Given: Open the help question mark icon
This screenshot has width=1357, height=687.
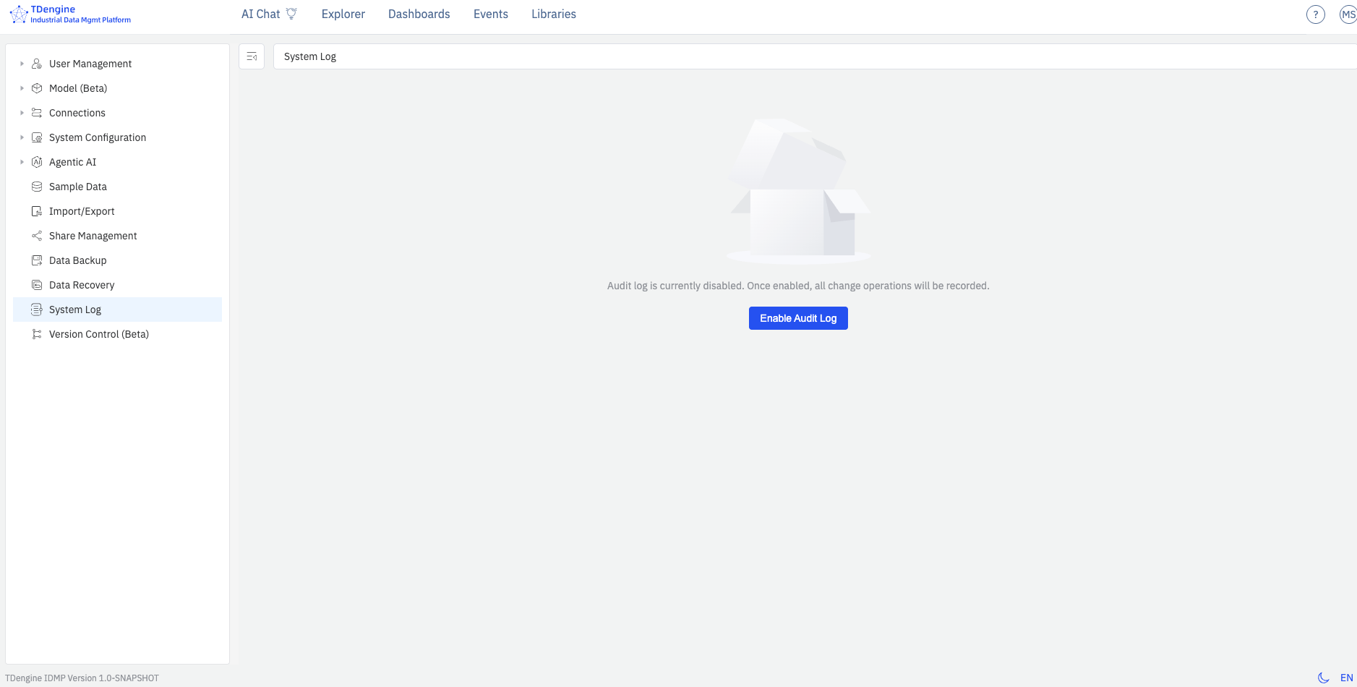Looking at the screenshot, I should pyautogui.click(x=1316, y=14).
